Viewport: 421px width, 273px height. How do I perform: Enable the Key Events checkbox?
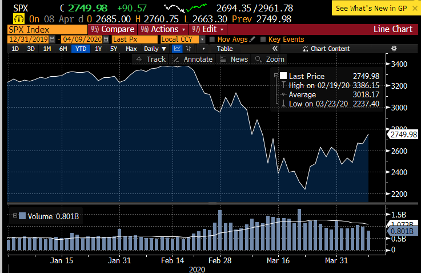coord(263,39)
